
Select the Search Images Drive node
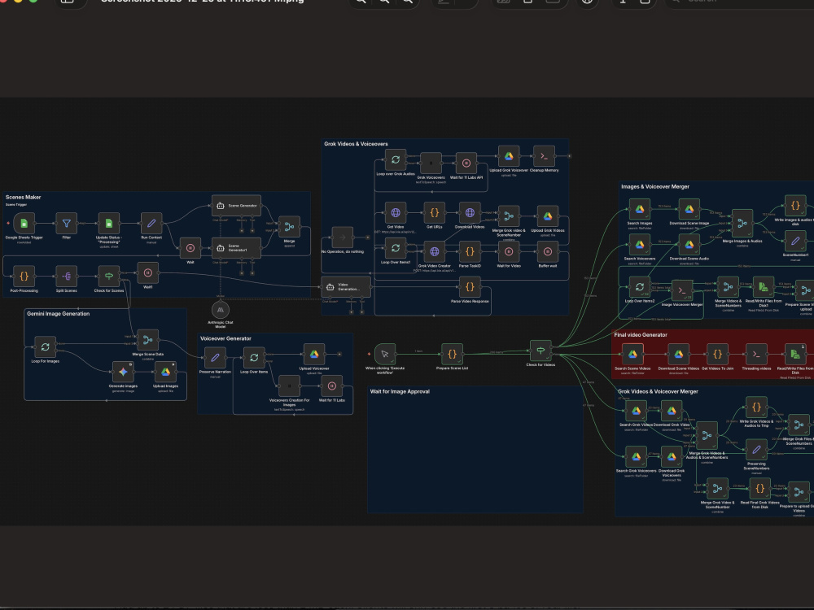(x=640, y=209)
